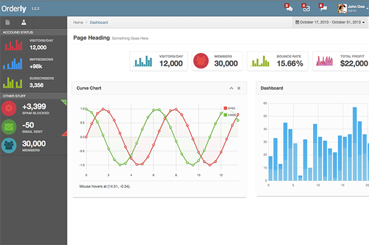Click the 12,000 value in sidebar

38,48
